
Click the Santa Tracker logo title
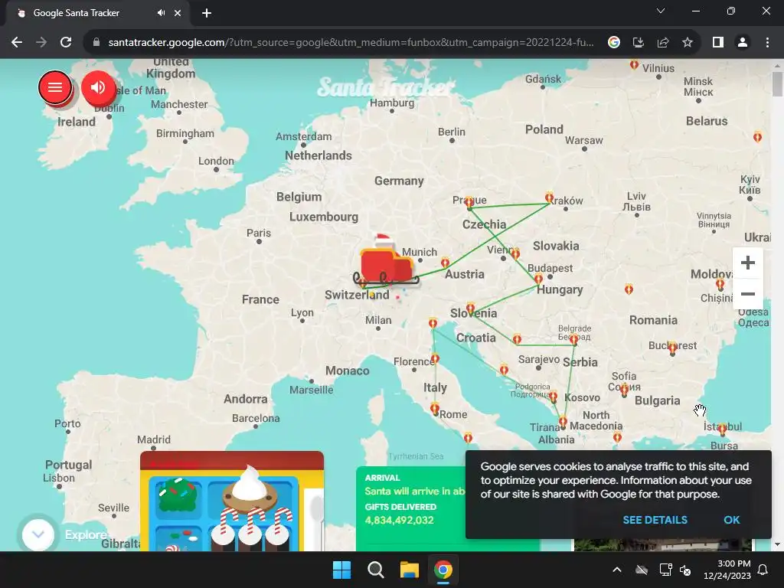click(387, 87)
